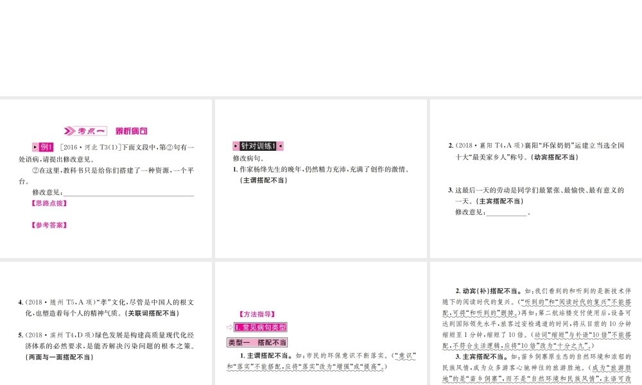642x385 pixels.
Task: Select the heading 辨析病句
Action: (x=131, y=131)
